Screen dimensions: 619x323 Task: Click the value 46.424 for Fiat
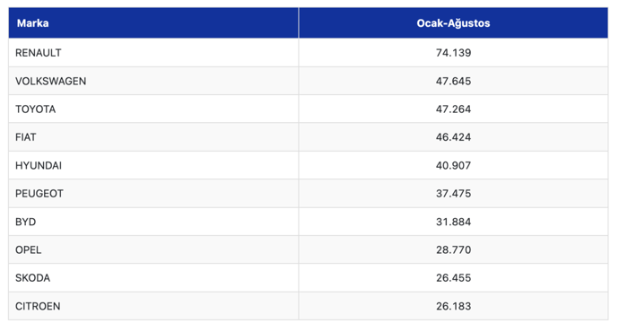point(453,137)
